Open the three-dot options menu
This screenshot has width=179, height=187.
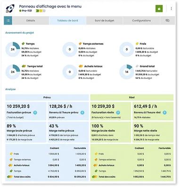(171, 8)
